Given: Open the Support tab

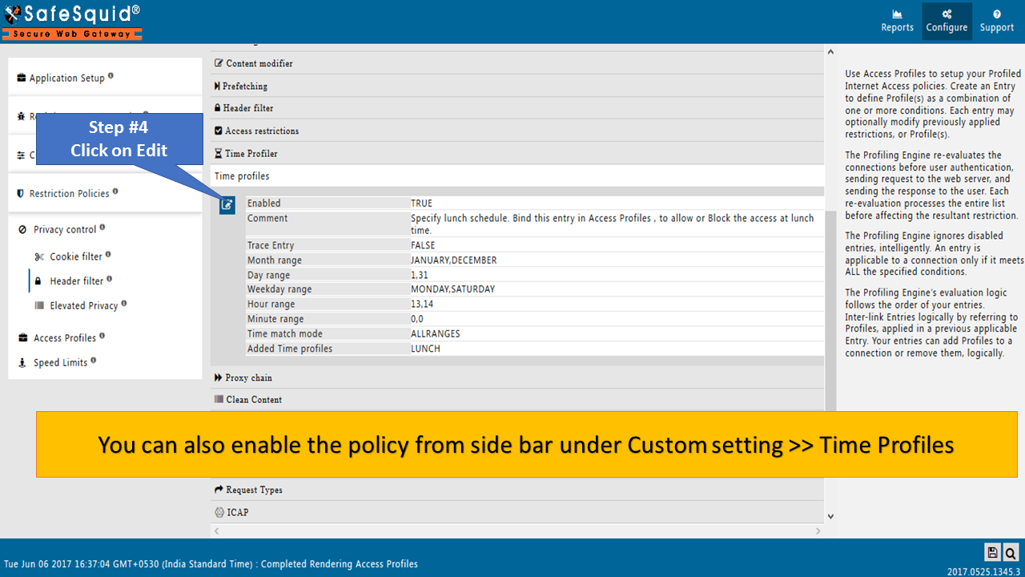Looking at the screenshot, I should (x=996, y=22).
